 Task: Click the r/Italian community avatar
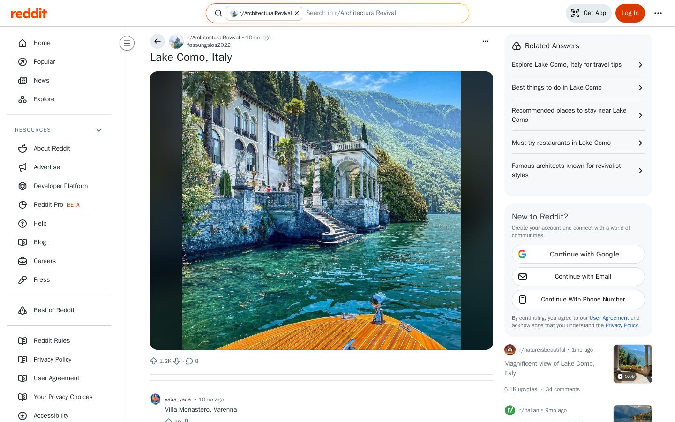510,410
